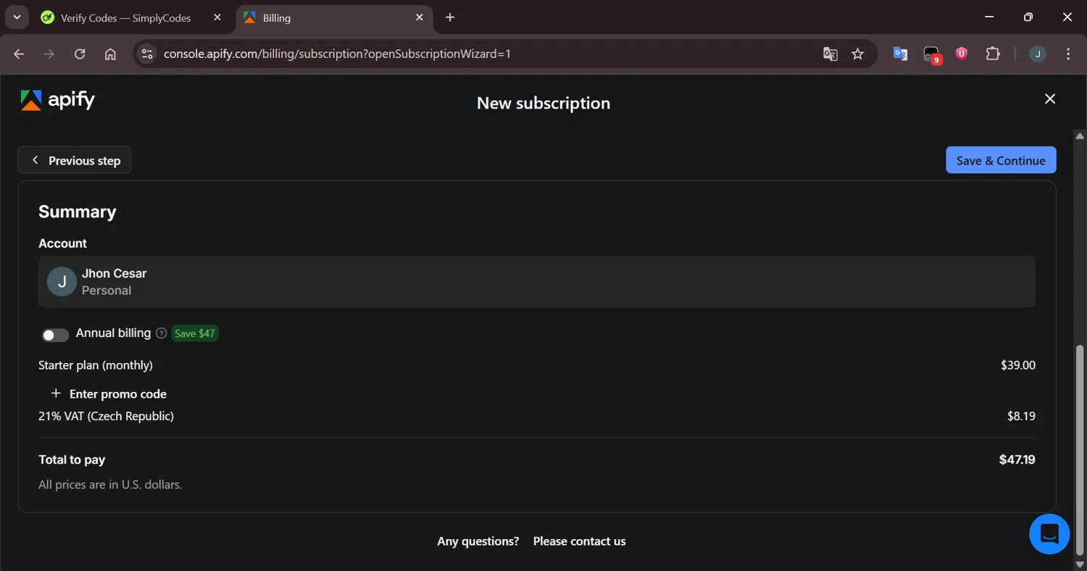Open a new browser tab
This screenshot has width=1087, height=571.
pyautogui.click(x=450, y=17)
